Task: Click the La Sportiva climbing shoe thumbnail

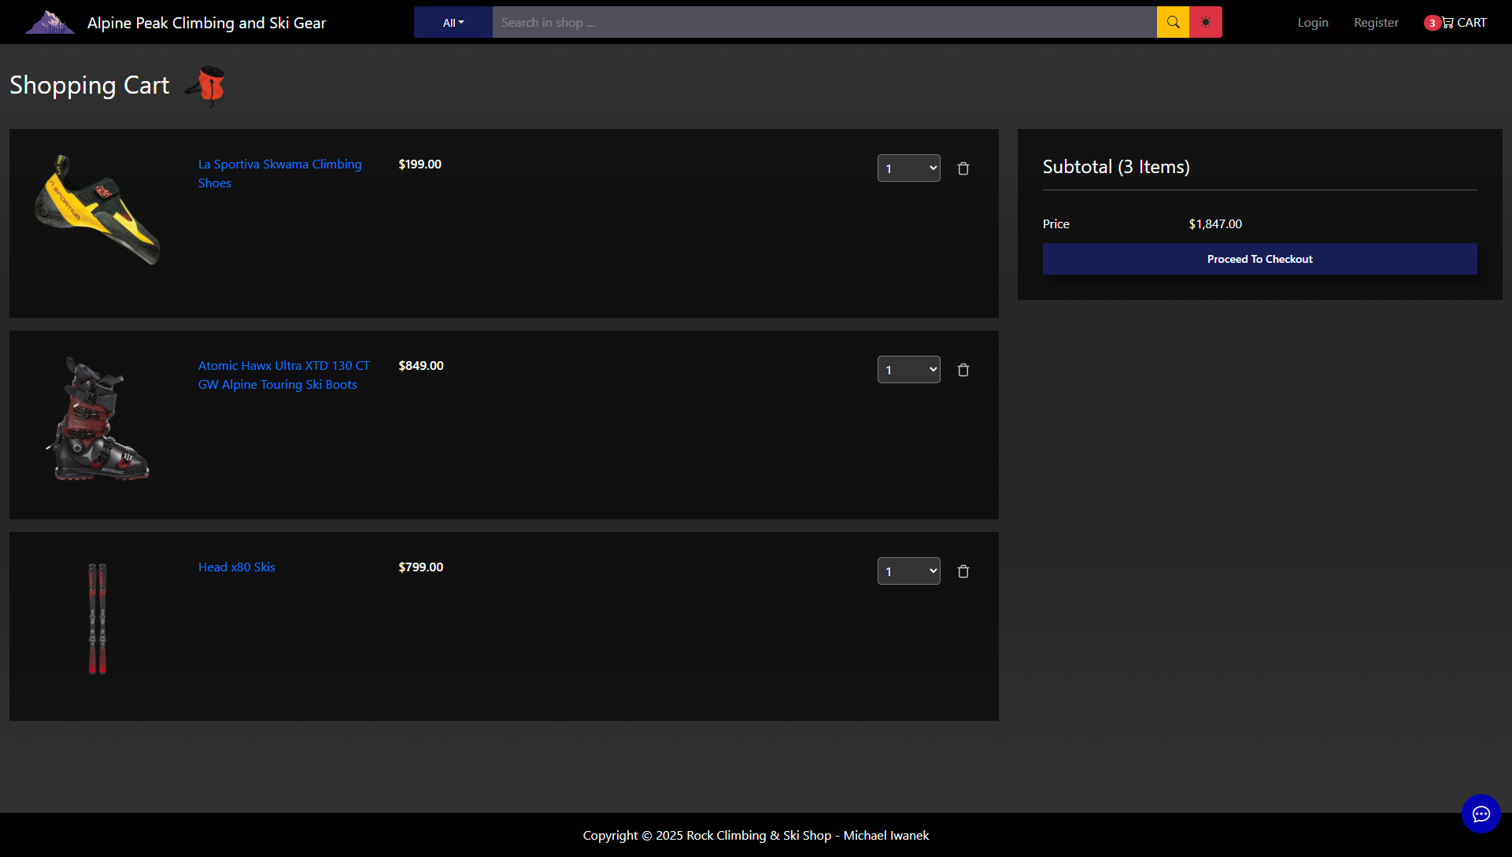Action: point(97,209)
